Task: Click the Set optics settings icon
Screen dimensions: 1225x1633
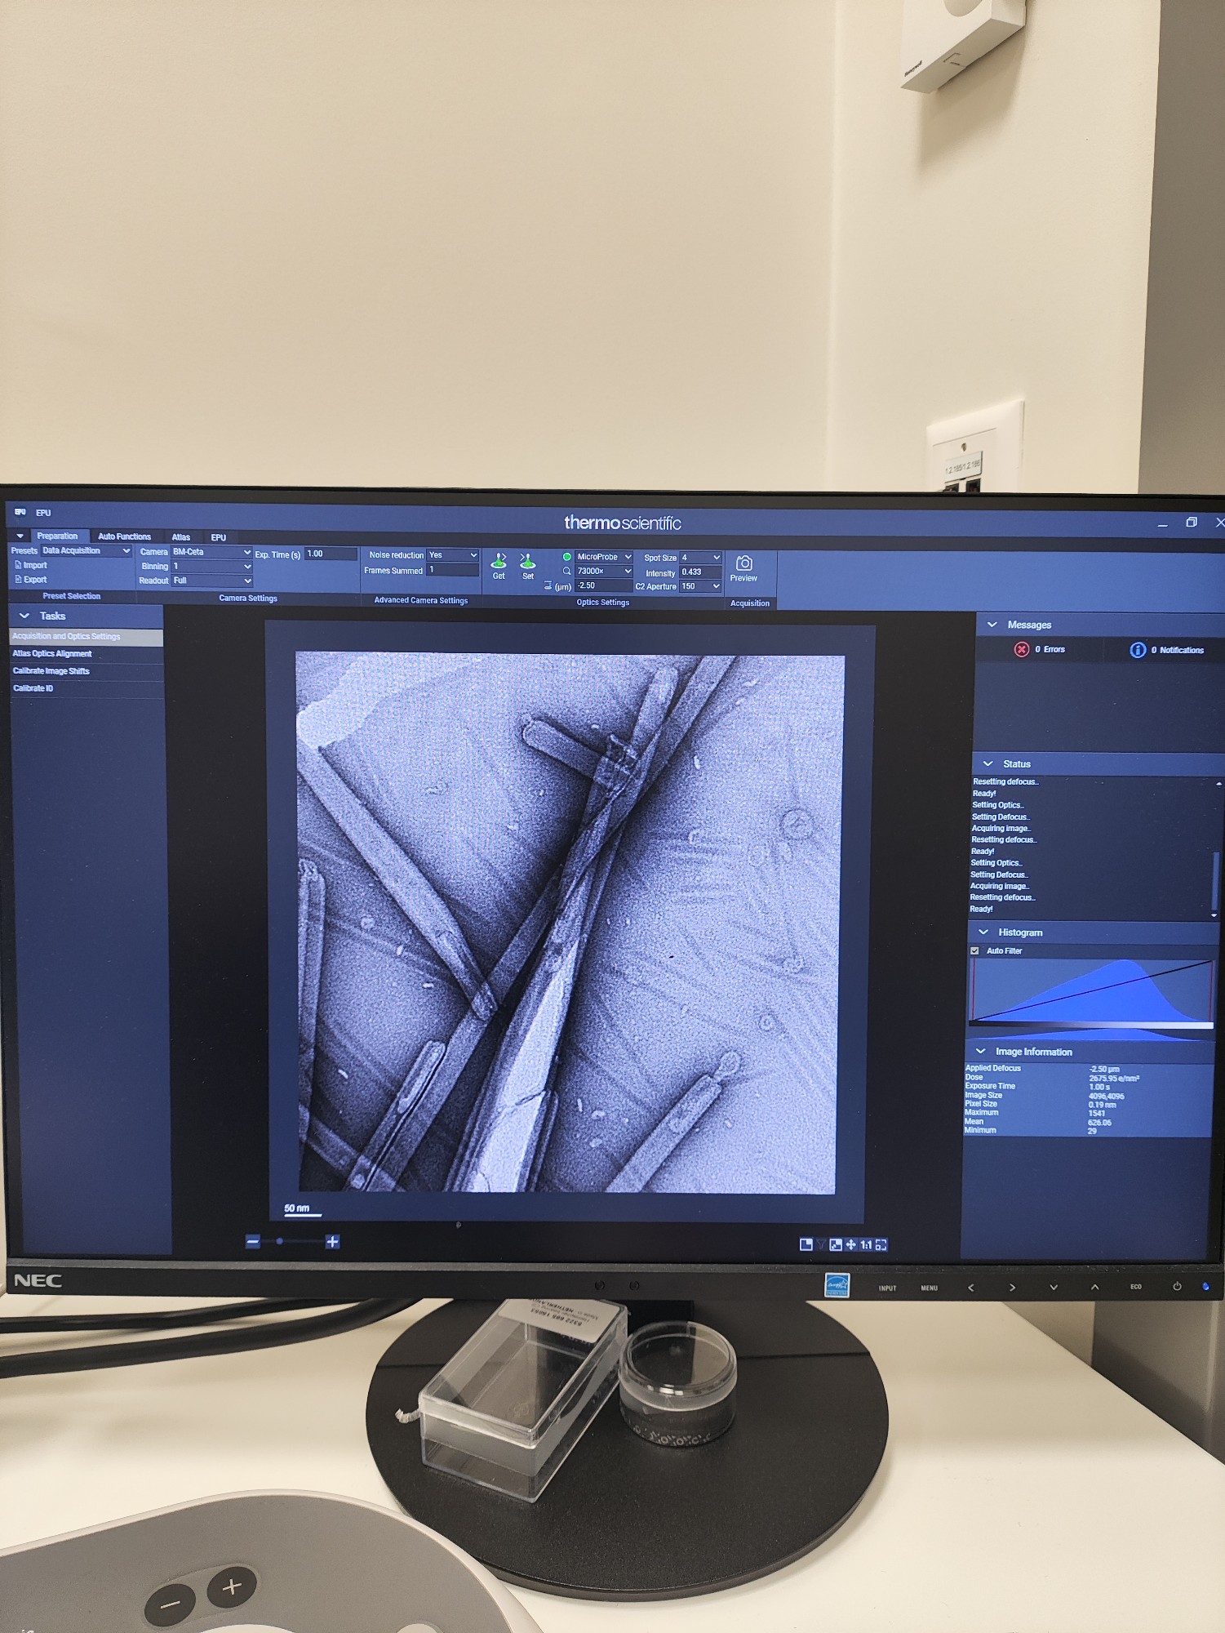Action: click(528, 562)
